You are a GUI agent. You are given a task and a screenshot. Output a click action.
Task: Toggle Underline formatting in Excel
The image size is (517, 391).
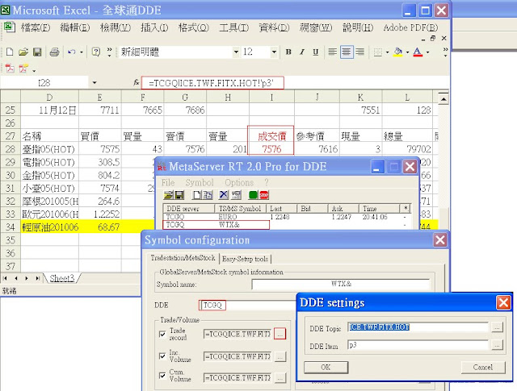[316, 52]
